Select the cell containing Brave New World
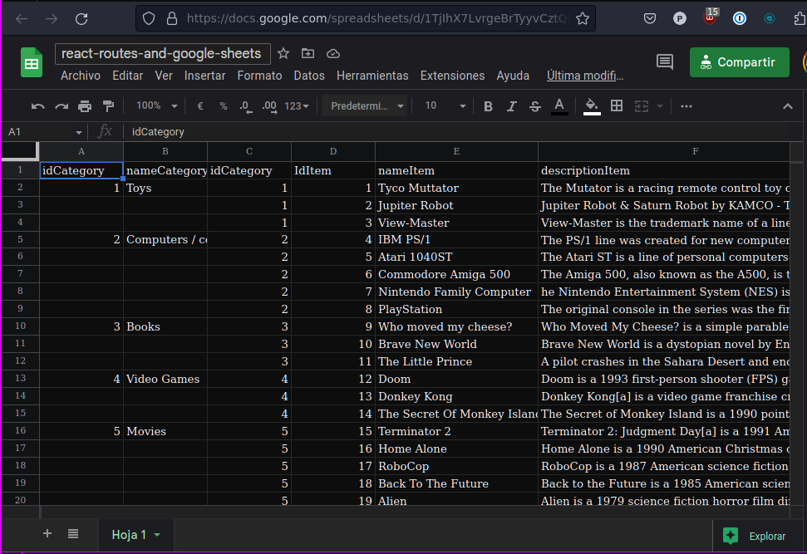807x554 pixels. point(456,344)
